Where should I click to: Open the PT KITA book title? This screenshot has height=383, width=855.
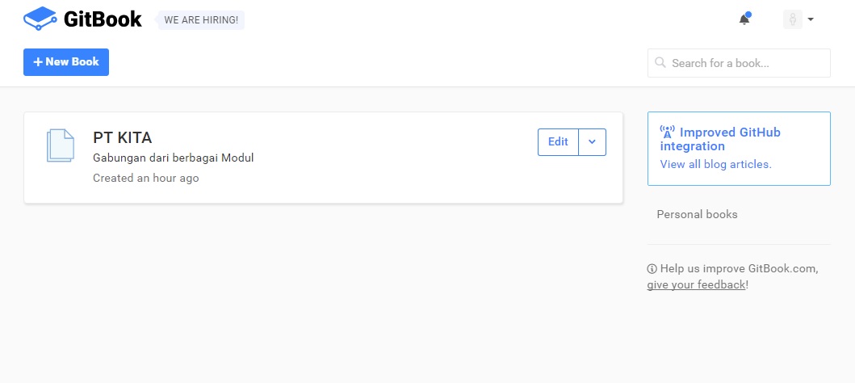click(122, 137)
